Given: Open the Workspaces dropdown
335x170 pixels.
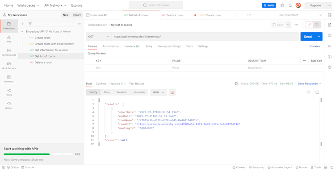Looking at the screenshot, I should click(28, 5).
